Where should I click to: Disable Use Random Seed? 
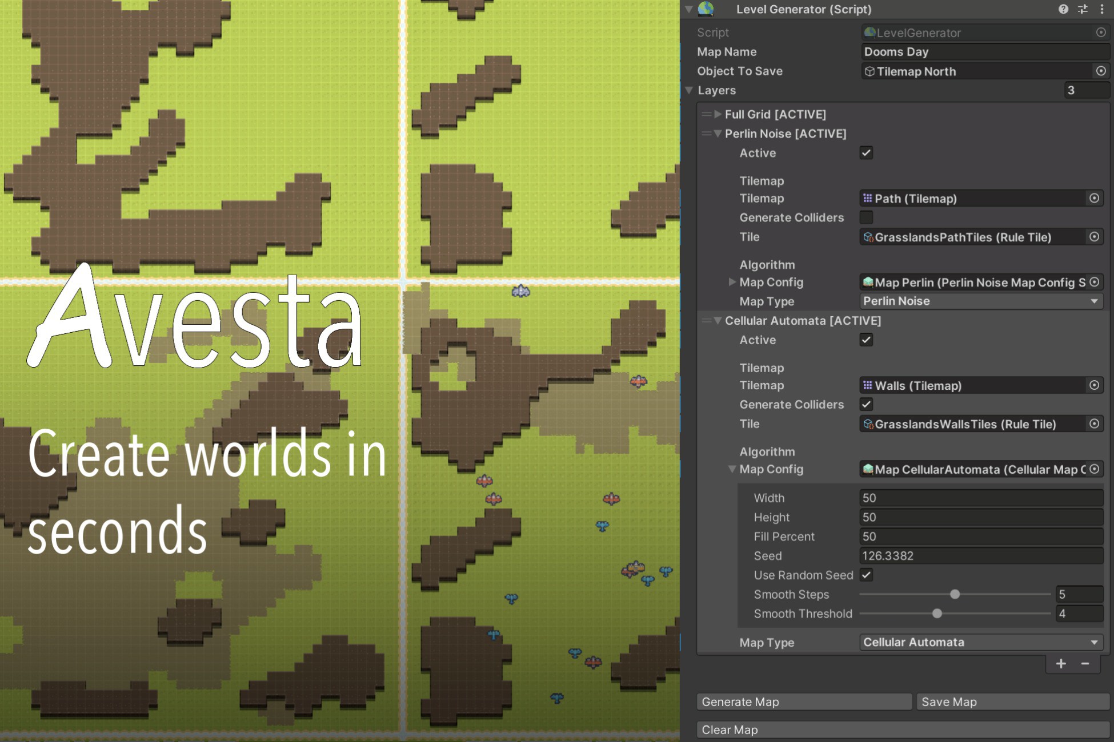tap(866, 575)
